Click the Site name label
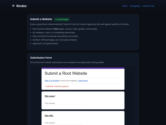 [49, 96]
